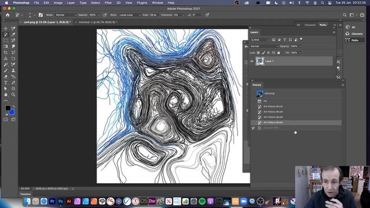Image resolution: width=370 pixels, height=208 pixels.
Task: Click the background blue color swatch
Action: pyautogui.click(x=12, y=112)
